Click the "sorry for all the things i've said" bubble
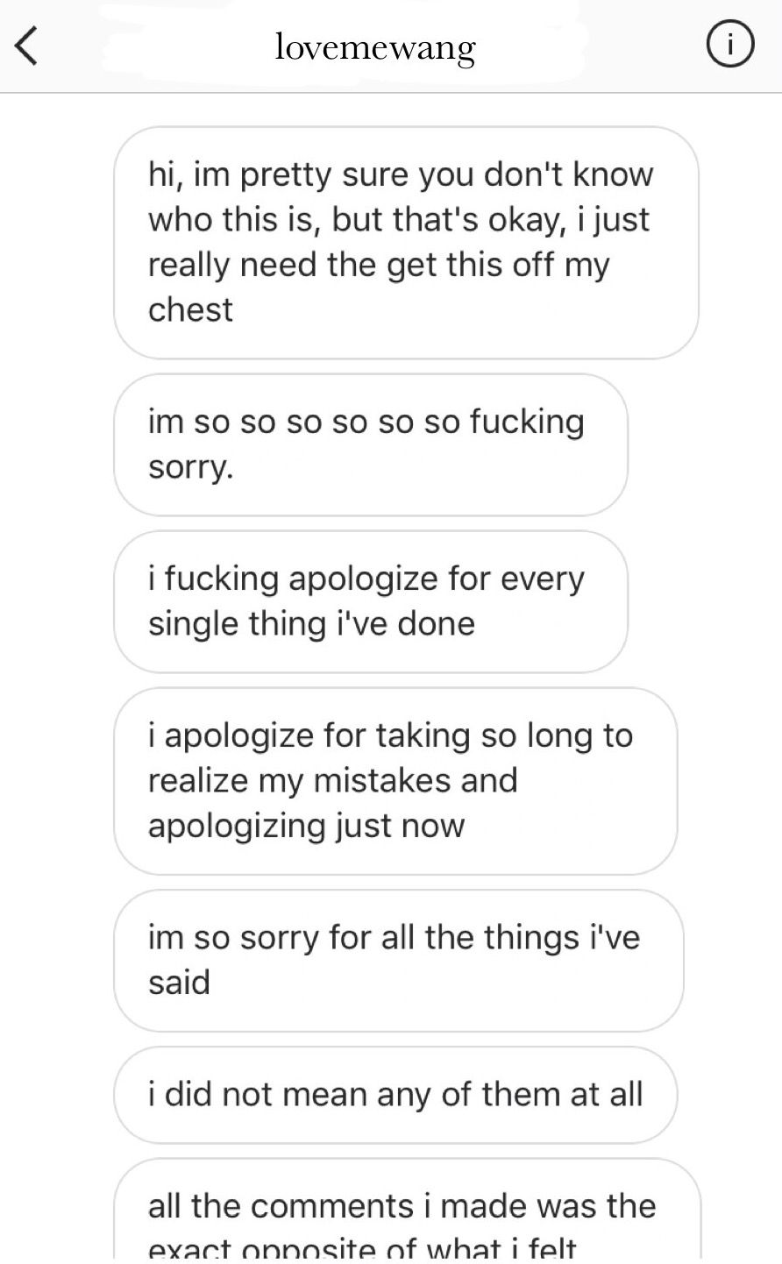Screen dimensions: 782x1264 398,960
